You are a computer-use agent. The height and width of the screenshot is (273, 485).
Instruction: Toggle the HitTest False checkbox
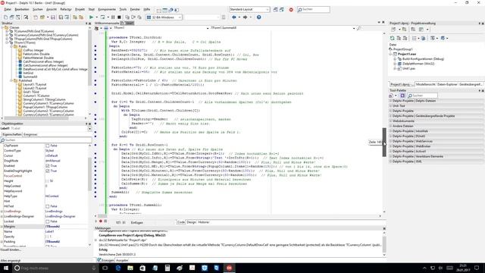pyautogui.click(x=47, y=206)
